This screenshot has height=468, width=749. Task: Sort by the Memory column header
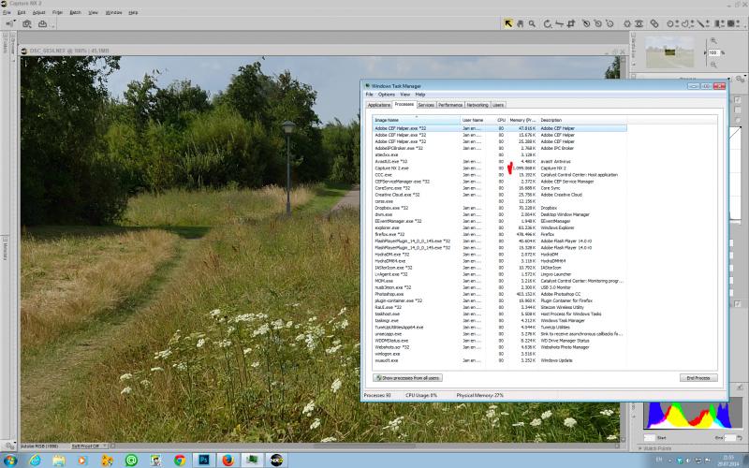522,120
